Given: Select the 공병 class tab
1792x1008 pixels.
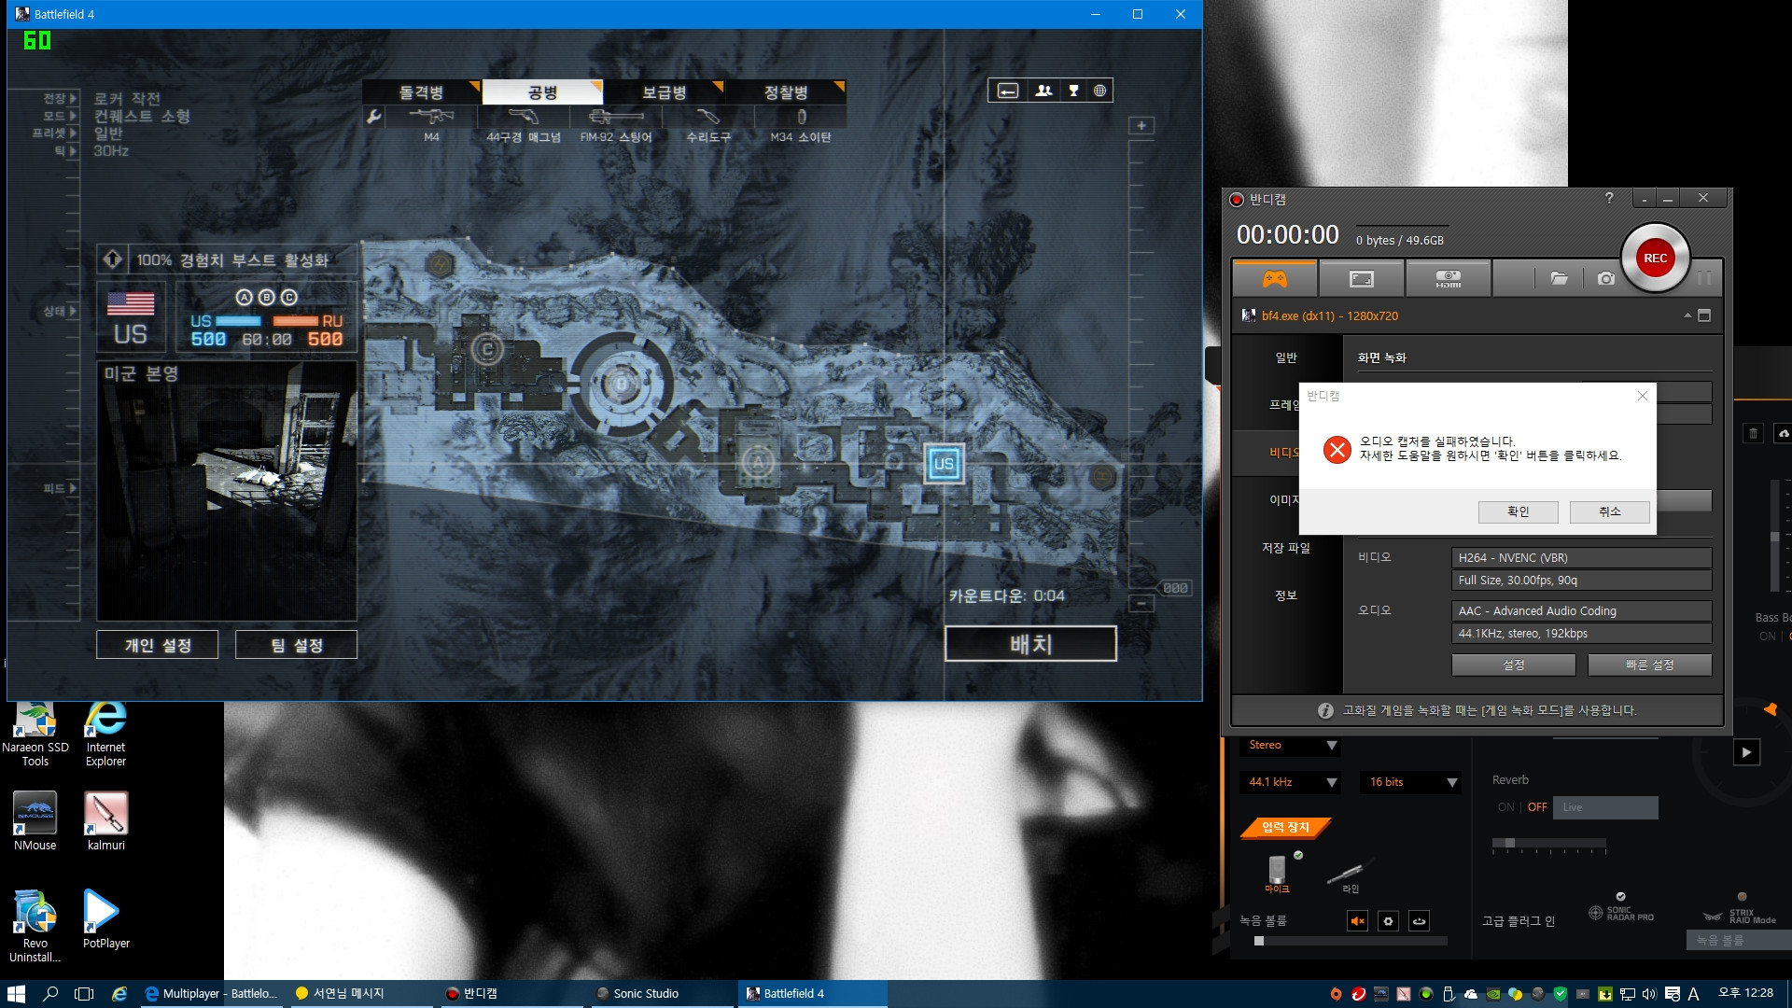Looking at the screenshot, I should (542, 91).
